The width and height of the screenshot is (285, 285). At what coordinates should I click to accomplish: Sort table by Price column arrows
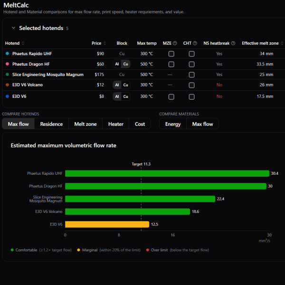104,43
